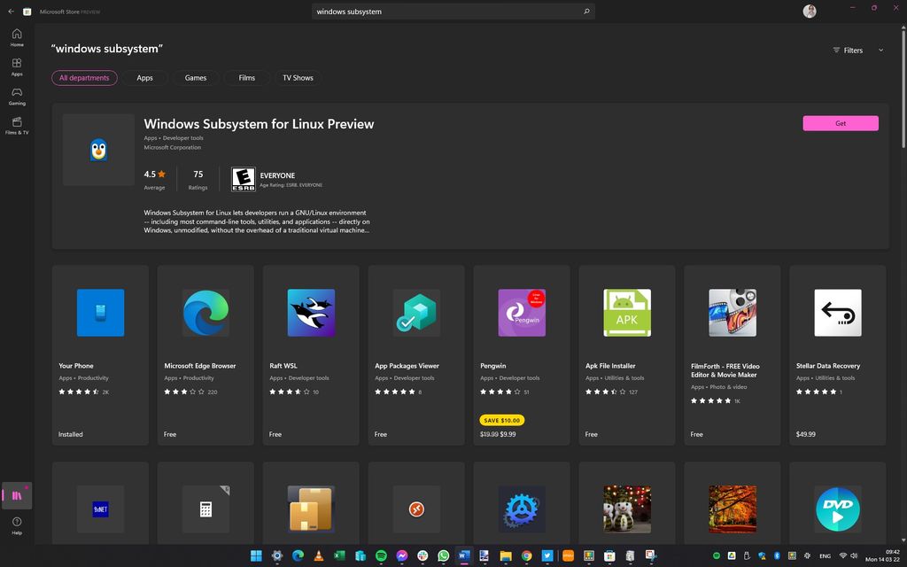The height and width of the screenshot is (567, 907).
Task: Click the Microsoft Store logo in the title bar
Action: click(x=26, y=12)
